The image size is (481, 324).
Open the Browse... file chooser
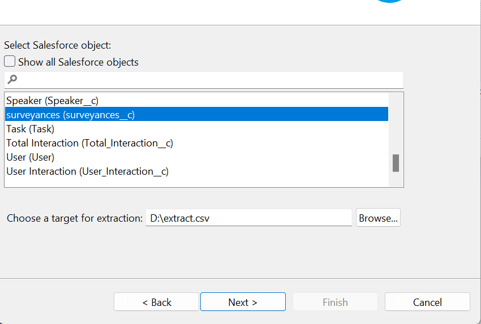tap(378, 218)
